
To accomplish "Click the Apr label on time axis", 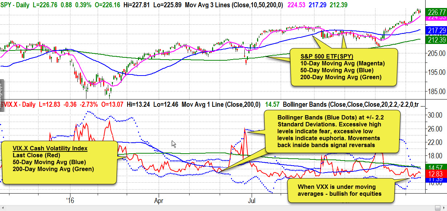I will [x=158, y=200].
